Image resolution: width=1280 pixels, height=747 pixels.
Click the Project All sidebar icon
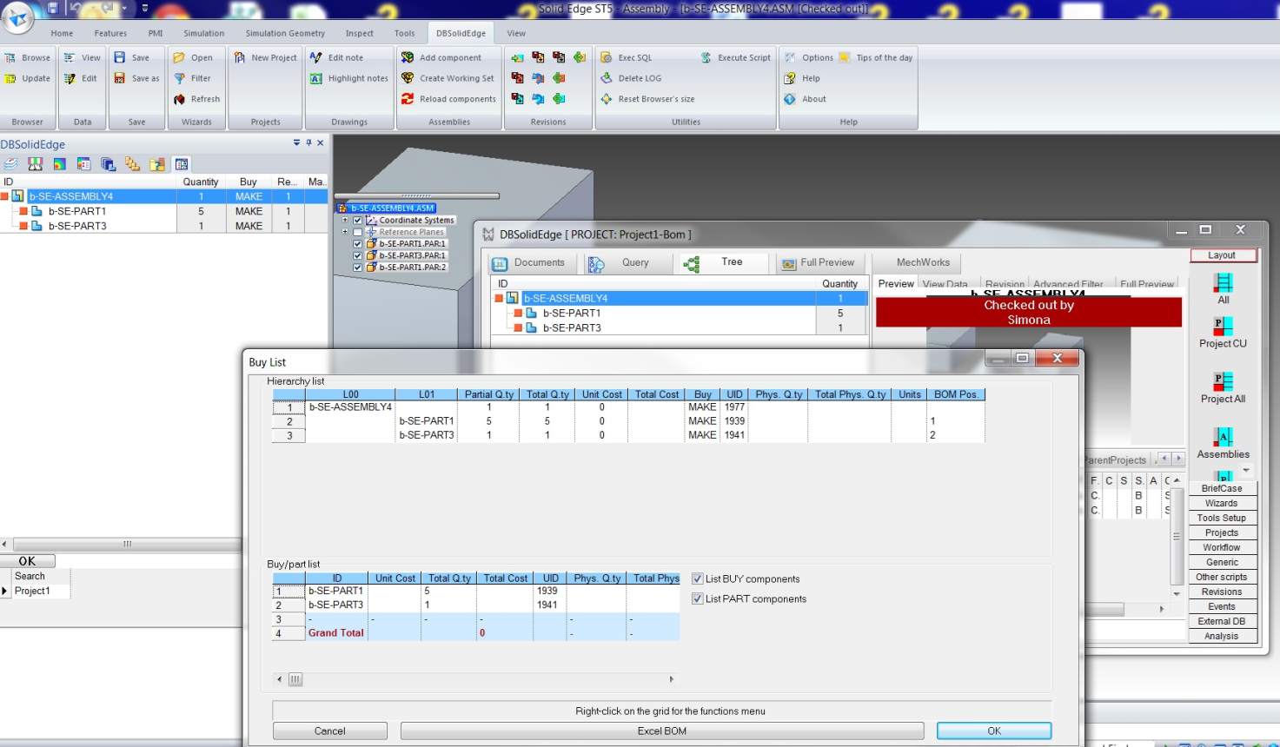coord(1224,382)
